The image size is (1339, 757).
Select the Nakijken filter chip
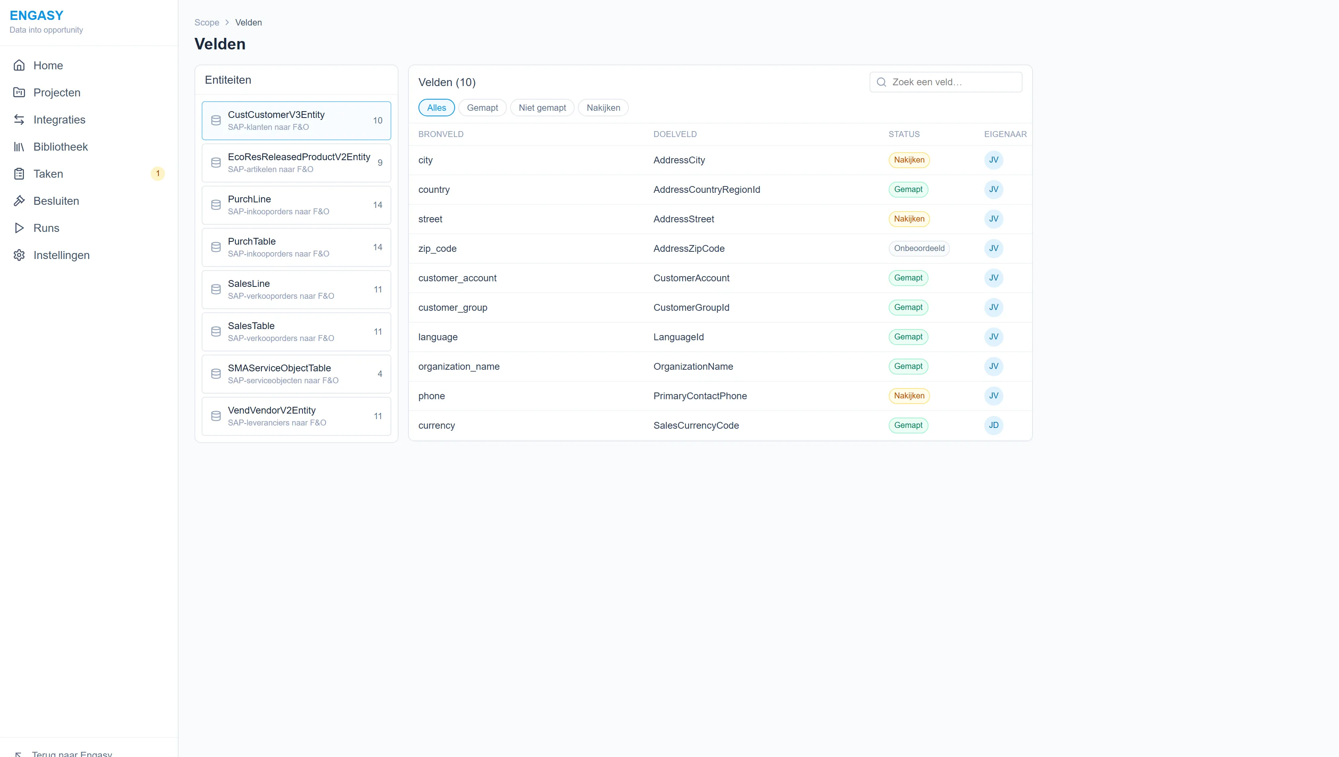pos(603,108)
